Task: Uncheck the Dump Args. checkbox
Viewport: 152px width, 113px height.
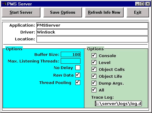Action: [x=94, y=83]
